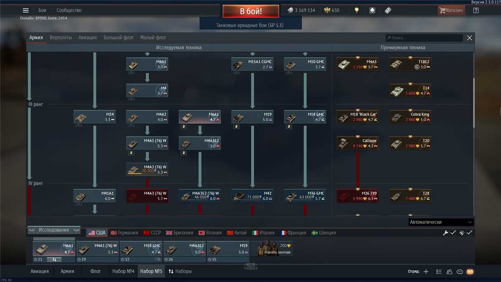Viewport: 501px width, 282px height.
Task: Add squad member with plus icon
Action: click(426, 272)
